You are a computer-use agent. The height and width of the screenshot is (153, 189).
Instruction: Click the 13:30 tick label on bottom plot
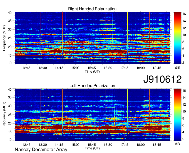click(43, 145)
